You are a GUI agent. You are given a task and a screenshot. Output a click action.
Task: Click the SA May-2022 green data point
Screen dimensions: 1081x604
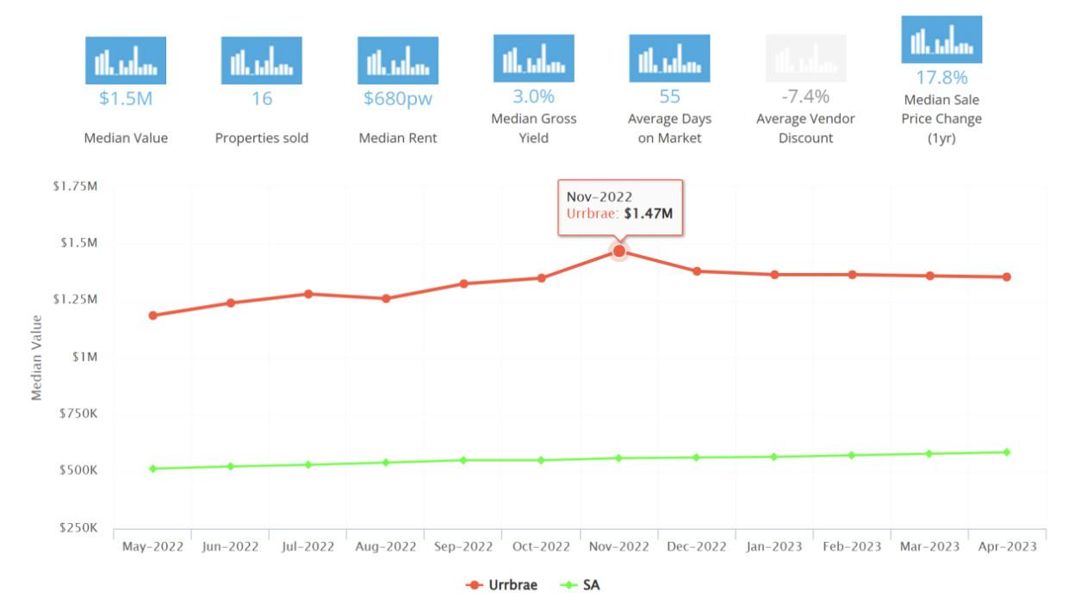coord(152,469)
